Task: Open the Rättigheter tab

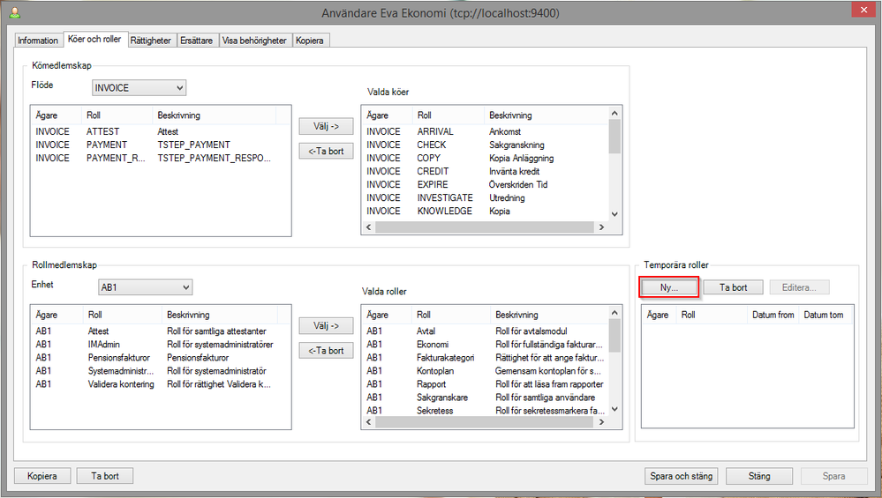Action: pos(151,41)
